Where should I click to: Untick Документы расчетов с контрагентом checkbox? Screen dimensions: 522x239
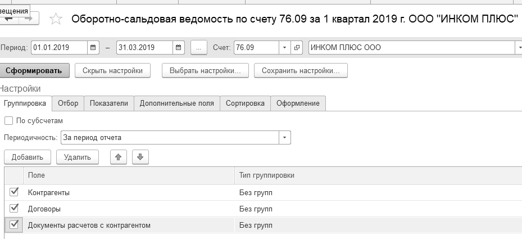click(x=13, y=225)
